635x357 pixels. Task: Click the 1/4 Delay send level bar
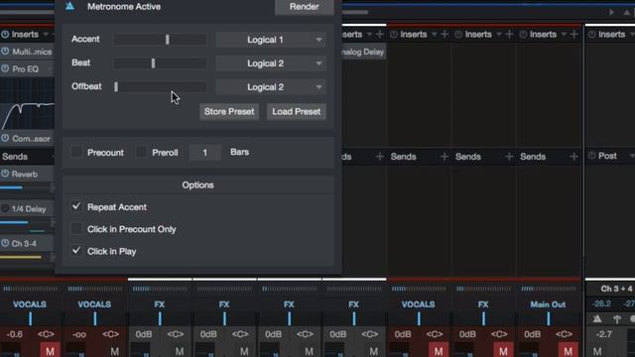[x=25, y=222]
